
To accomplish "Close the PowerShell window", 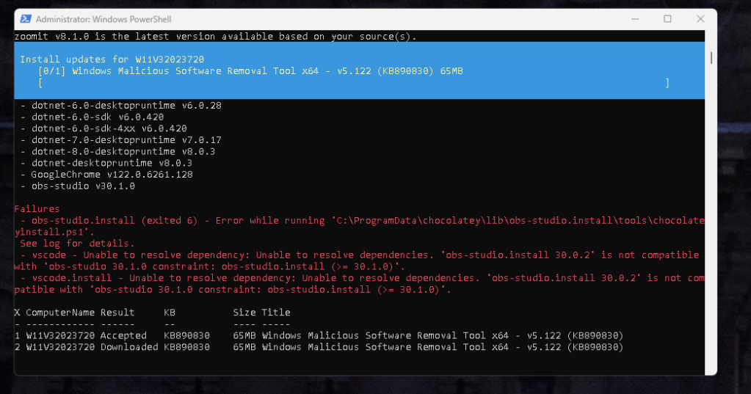I will coord(700,19).
